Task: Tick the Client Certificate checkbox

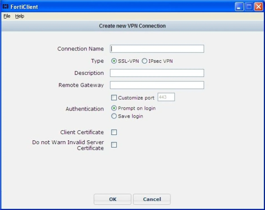Action: [114, 132]
